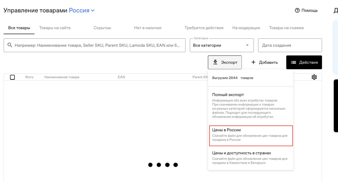338x182 pixels.
Task: Click the plus icon beside Добавить
Action: (x=253, y=62)
